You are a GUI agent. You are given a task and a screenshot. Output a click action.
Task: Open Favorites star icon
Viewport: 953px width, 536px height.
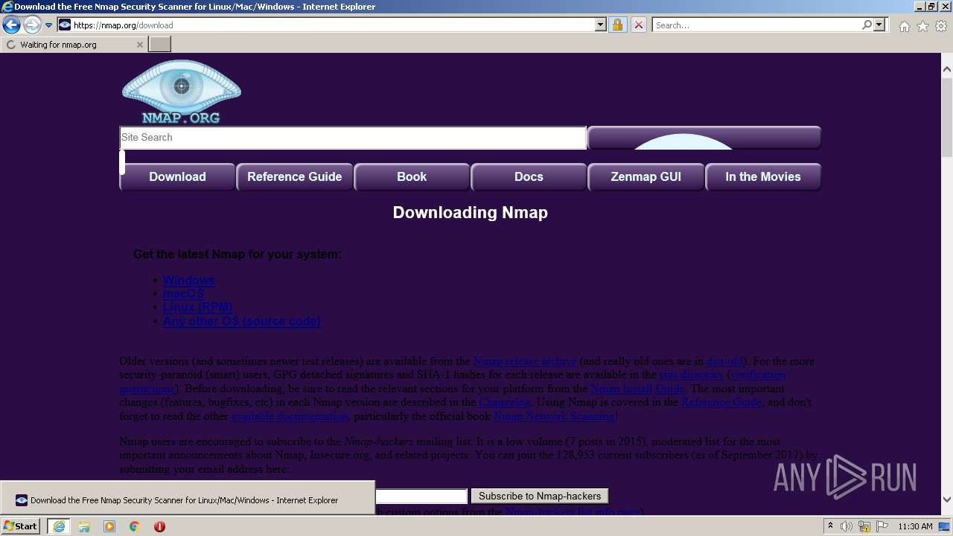click(x=922, y=26)
